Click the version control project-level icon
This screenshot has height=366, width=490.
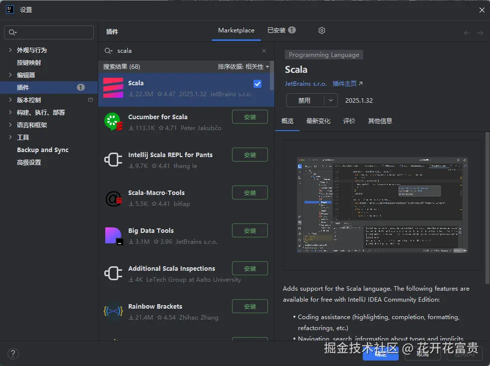[x=90, y=100]
